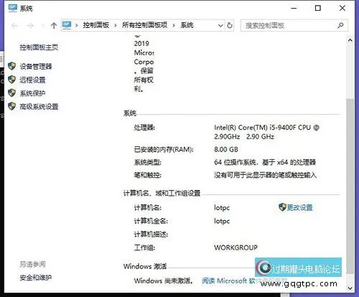
Task: Click the System window title icon
Action: pyautogui.click(x=13, y=8)
